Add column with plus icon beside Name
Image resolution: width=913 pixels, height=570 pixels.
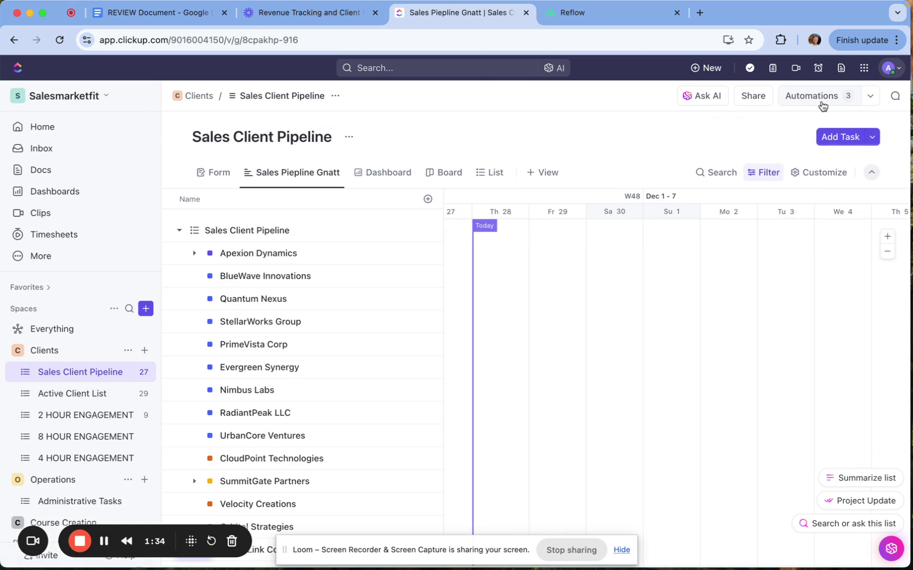coord(428,199)
